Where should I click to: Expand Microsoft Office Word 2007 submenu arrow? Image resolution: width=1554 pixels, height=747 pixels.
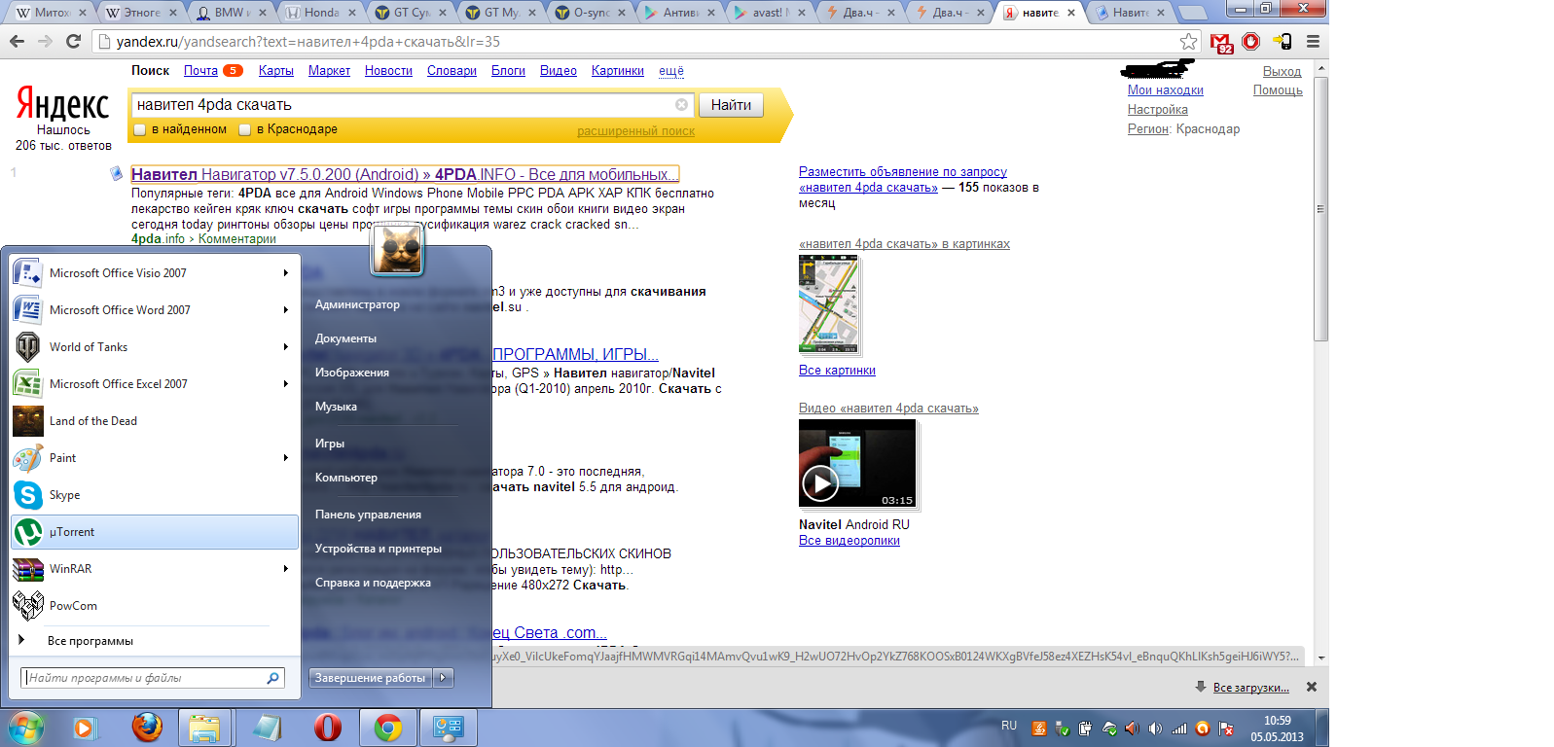(x=286, y=310)
